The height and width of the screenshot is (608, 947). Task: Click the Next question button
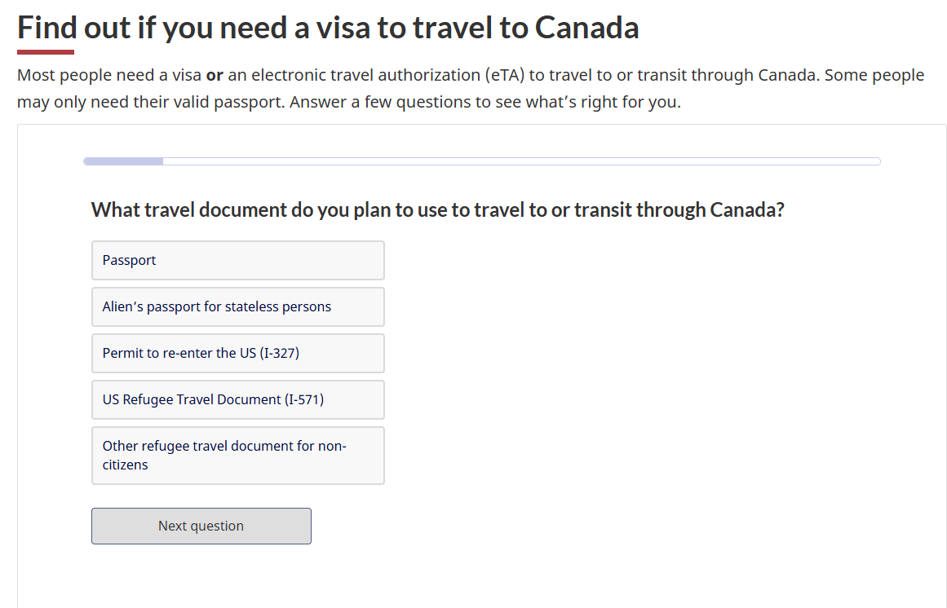pos(201,526)
